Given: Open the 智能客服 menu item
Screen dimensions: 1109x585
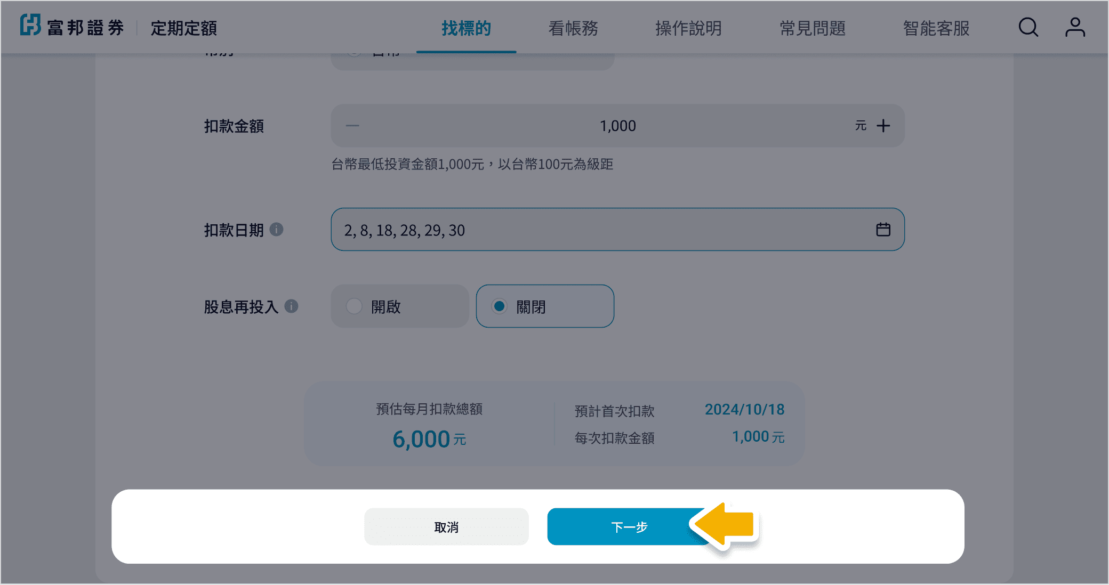Looking at the screenshot, I should [936, 28].
